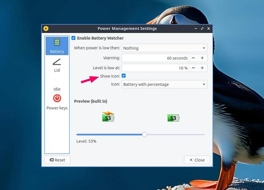
Task: Click the 10 % level input field
Action: pos(155,68)
